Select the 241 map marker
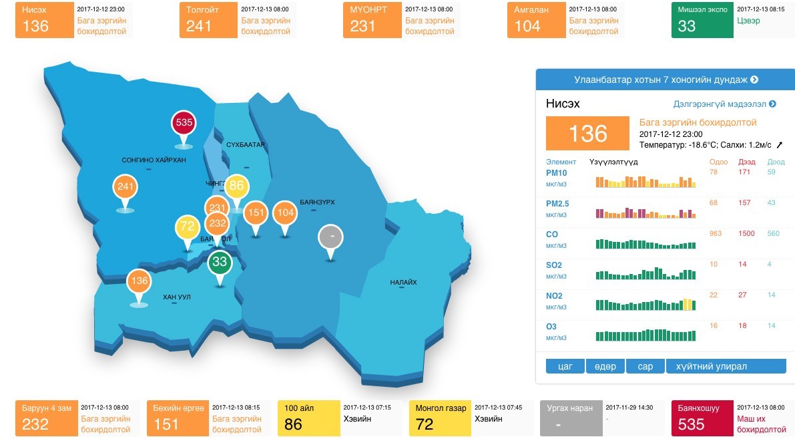 click(x=125, y=187)
